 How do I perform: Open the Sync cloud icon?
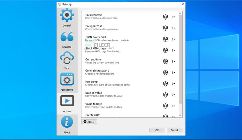[67, 58]
